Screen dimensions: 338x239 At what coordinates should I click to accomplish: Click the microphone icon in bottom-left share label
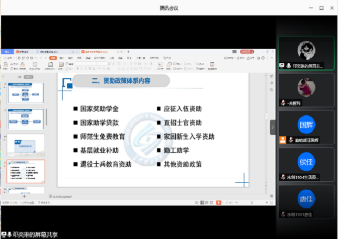click(9, 234)
